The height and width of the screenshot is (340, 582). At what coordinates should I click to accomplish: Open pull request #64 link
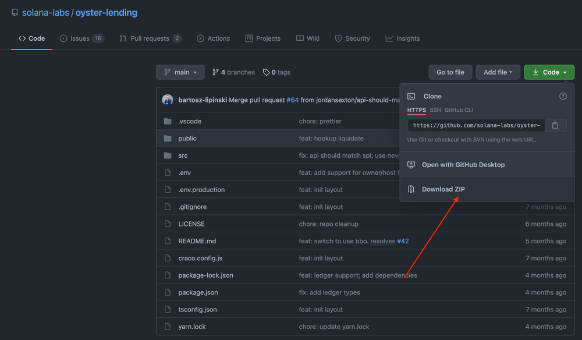(293, 100)
